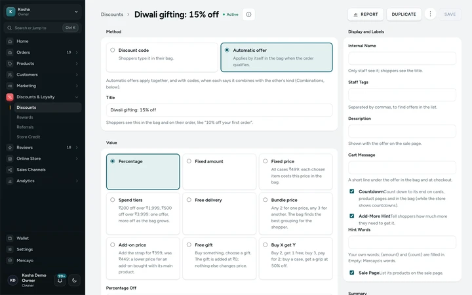
Task: Expand the Customers submenu chevron
Action: [77, 75]
